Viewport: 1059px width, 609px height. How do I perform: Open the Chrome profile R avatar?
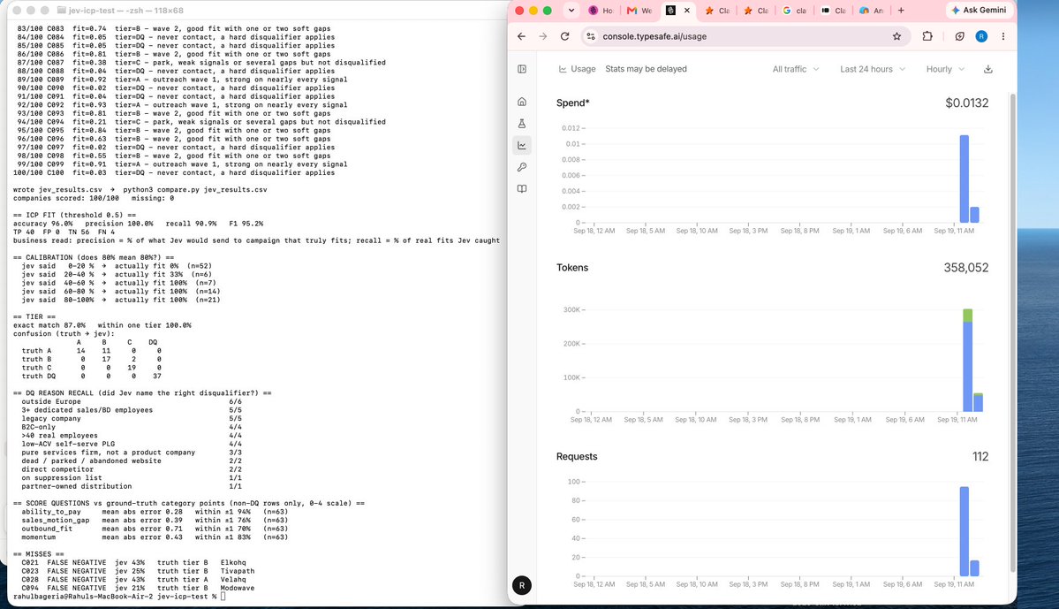(981, 36)
